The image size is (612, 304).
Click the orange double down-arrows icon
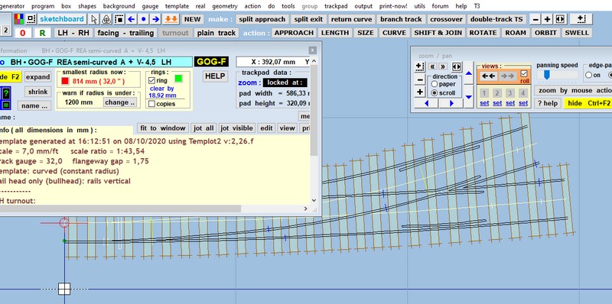(x=171, y=19)
